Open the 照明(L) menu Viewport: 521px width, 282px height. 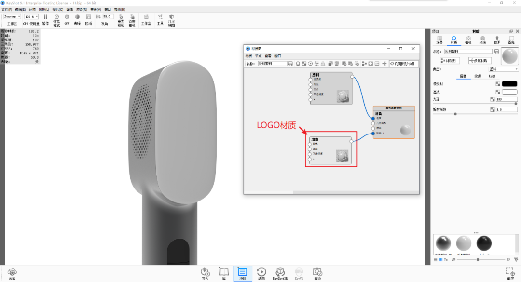click(44, 9)
